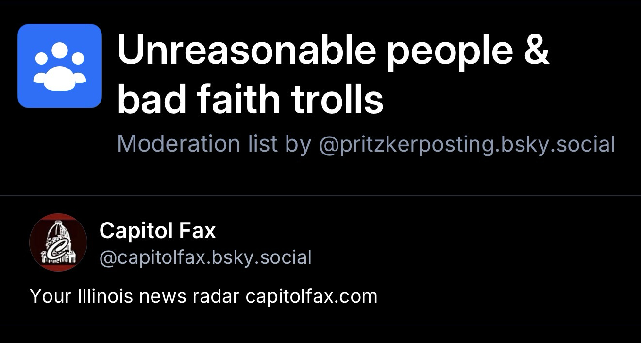This screenshot has height=343, width=641.
Task: Click the blue moderation list group icon
Action: pos(60,66)
